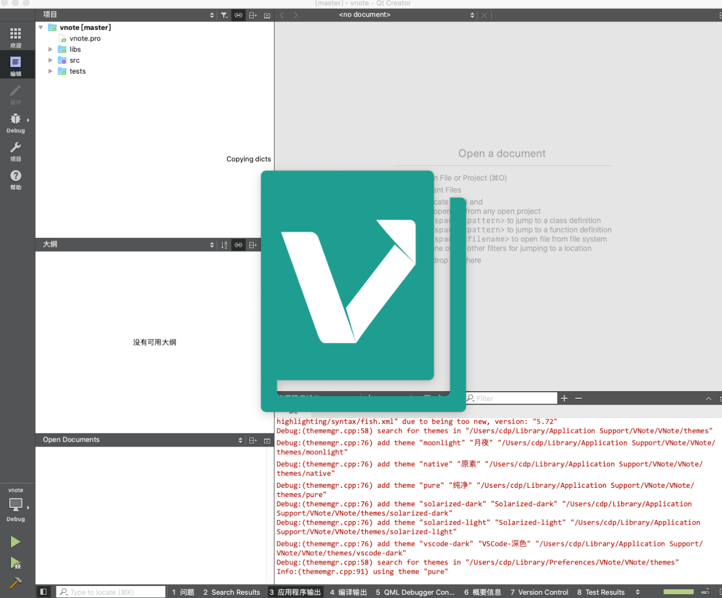
Task: Toggle synchronize with editor in 项目 panel
Action: coord(238,15)
